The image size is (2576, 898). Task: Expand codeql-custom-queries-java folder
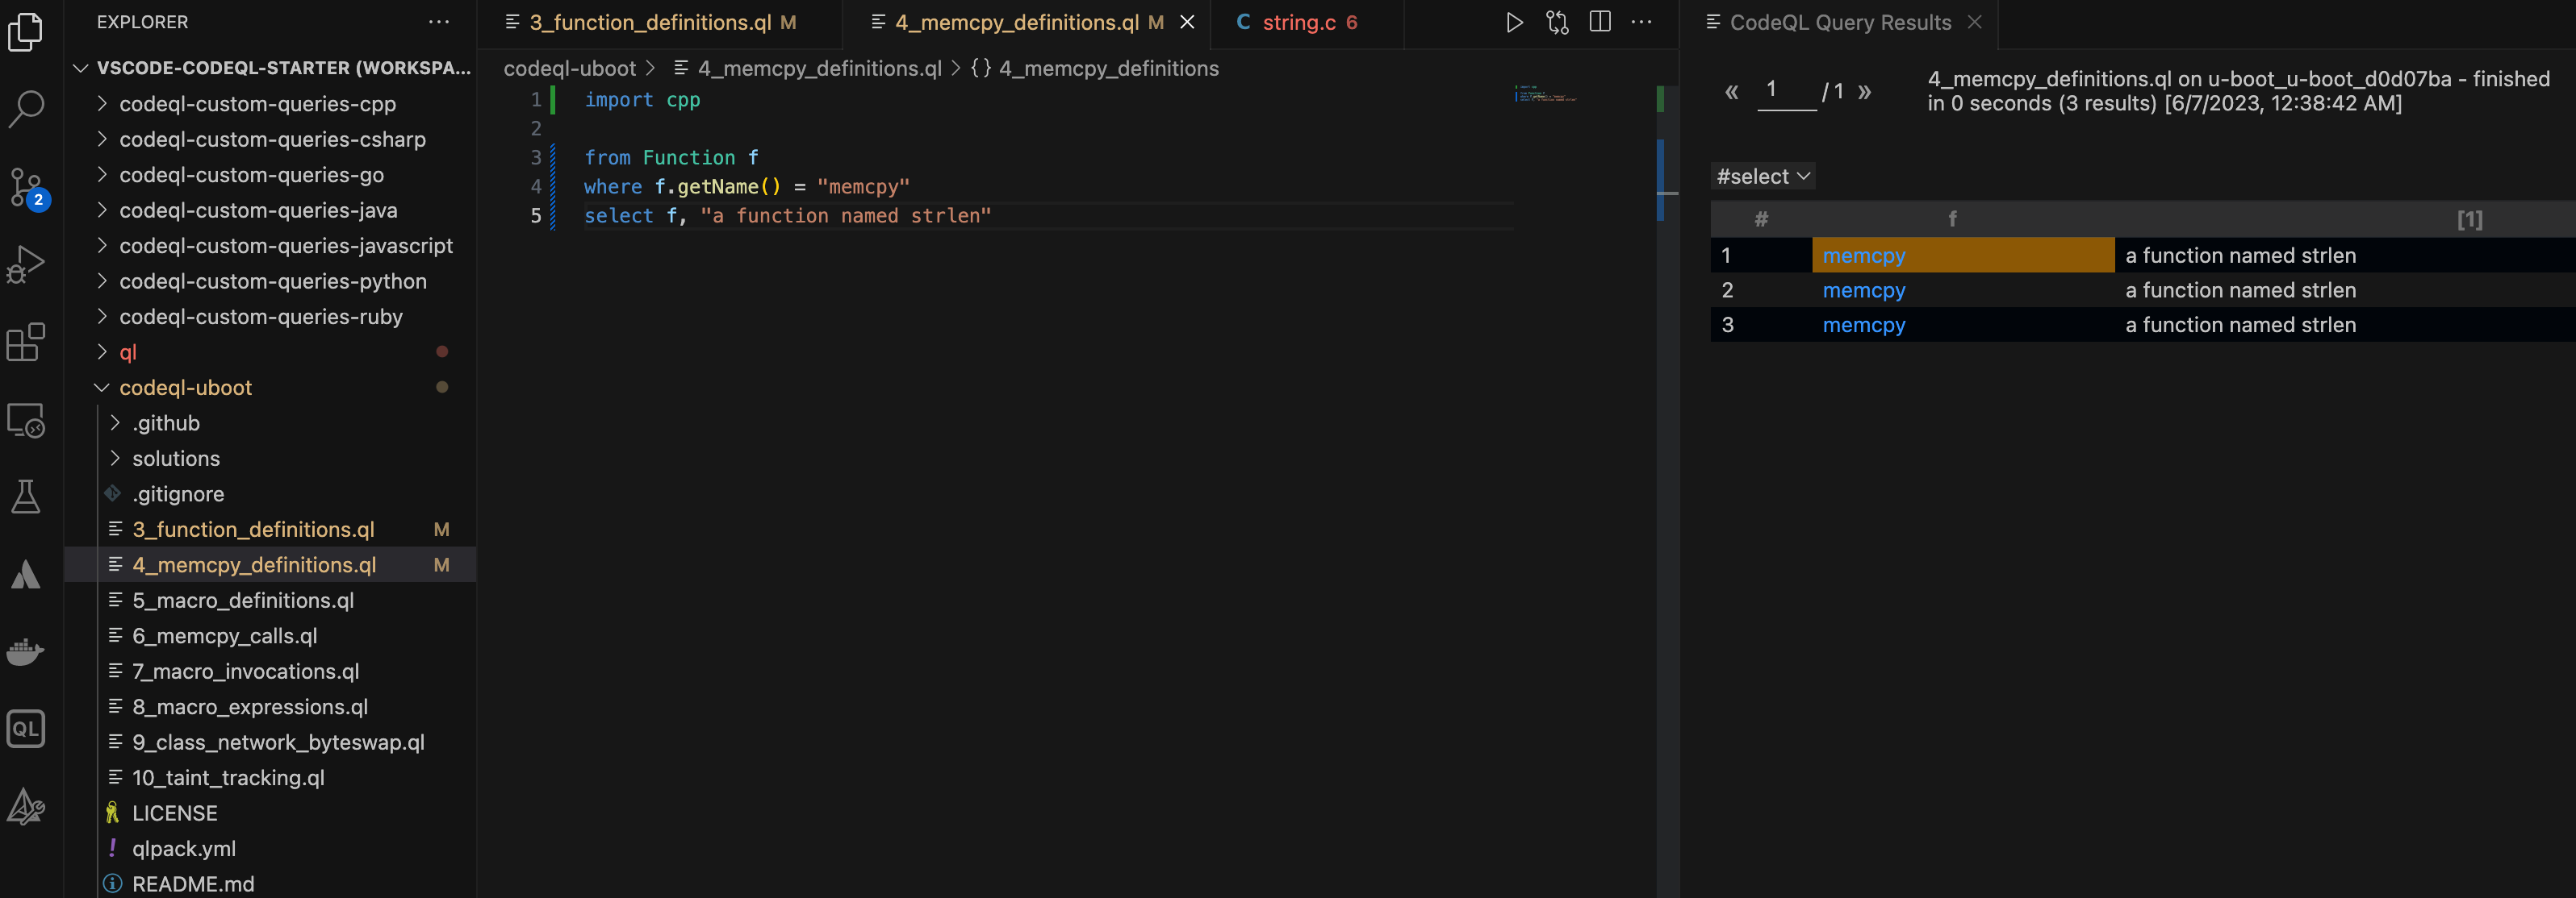258,210
